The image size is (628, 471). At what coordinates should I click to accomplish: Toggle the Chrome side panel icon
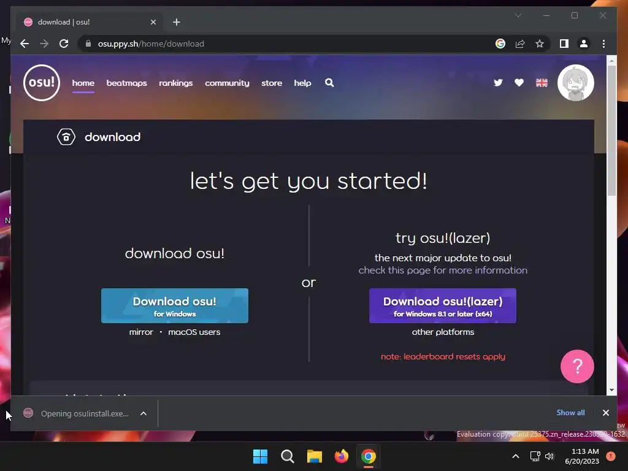(564, 44)
